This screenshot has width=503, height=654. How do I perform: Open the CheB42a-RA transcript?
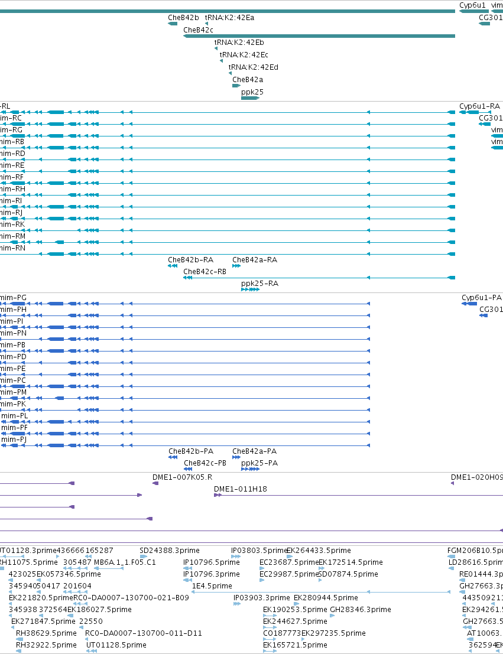pyautogui.click(x=236, y=266)
